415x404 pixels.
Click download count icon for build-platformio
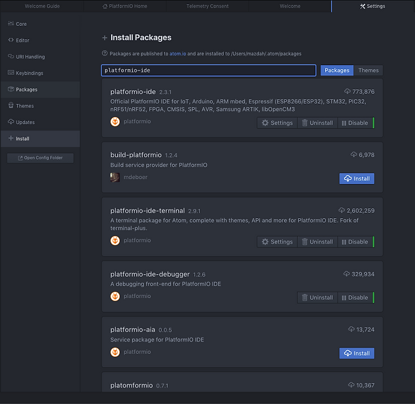tap(354, 154)
